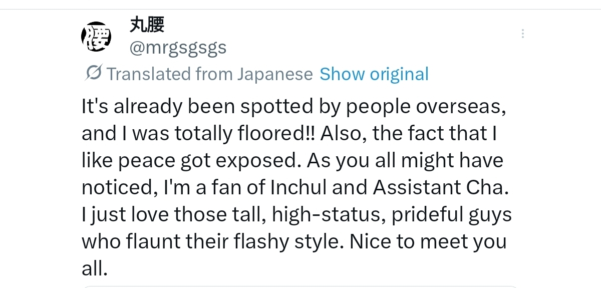Viewport: 601px width, 288px height.
Task: Click the final word all. on last line
Action: click(x=94, y=268)
